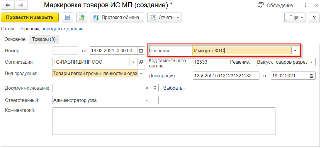Select the Основное tab
The image size is (321, 148).
coord(15,39)
